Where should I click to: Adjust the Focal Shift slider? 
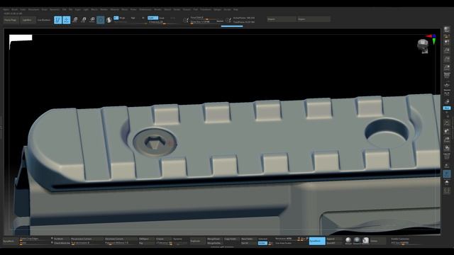click(203, 18)
